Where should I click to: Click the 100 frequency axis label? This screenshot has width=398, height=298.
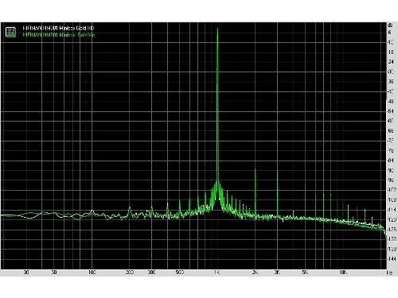tap(92, 273)
